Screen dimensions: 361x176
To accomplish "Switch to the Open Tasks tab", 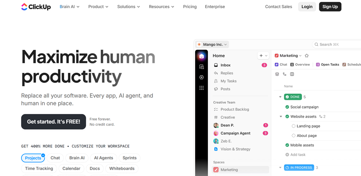I will [x=327, y=65].
